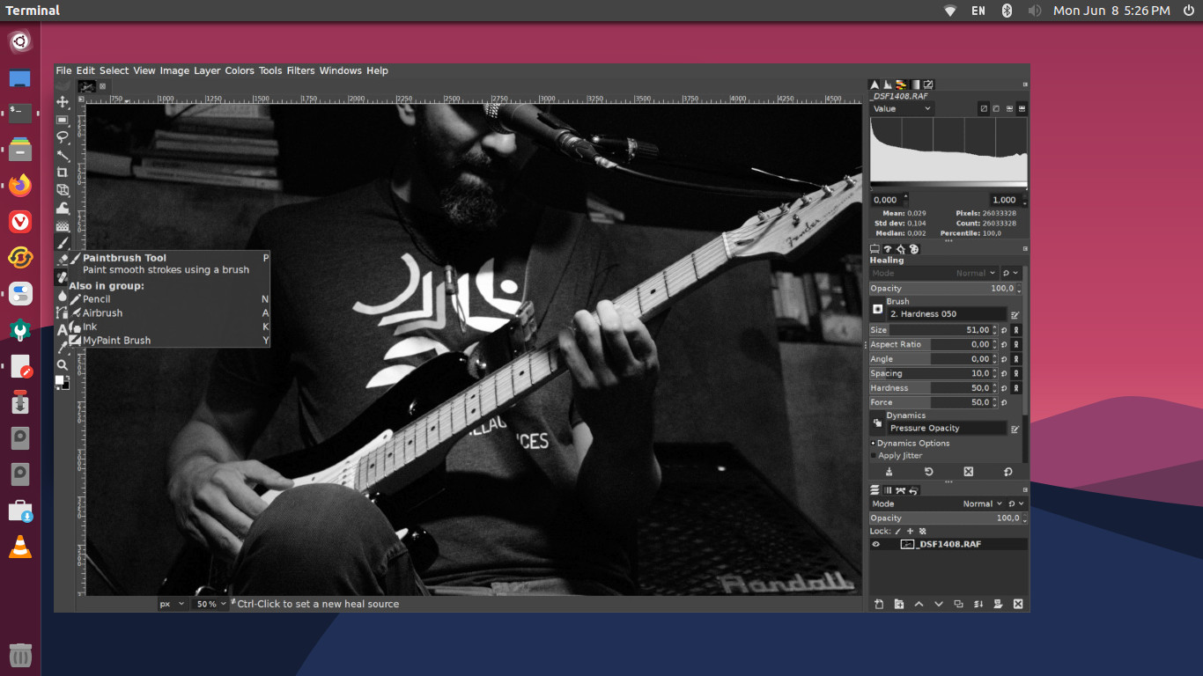Viewport: 1203px width, 676px height.
Task: Enable the pixel lock on the layer
Action: [x=897, y=531]
